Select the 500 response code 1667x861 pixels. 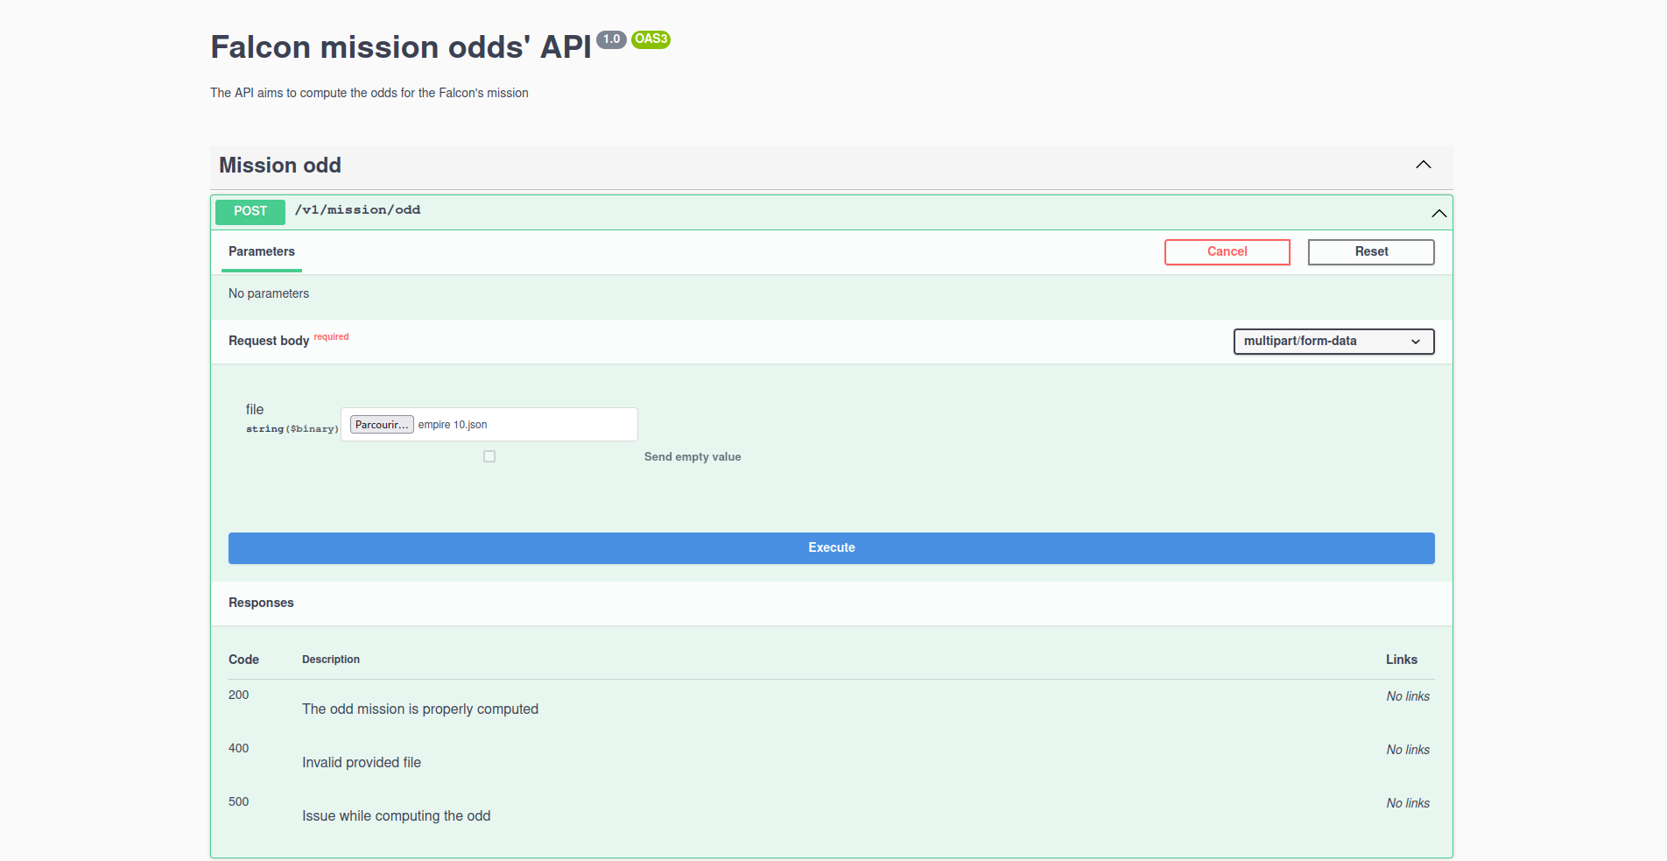click(x=238, y=802)
